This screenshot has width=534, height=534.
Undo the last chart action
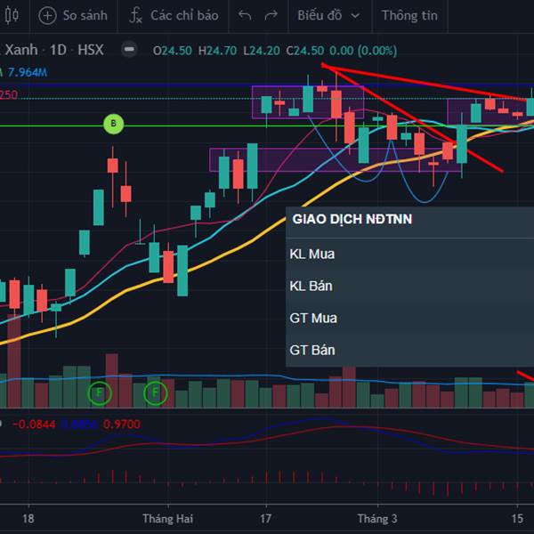245,15
